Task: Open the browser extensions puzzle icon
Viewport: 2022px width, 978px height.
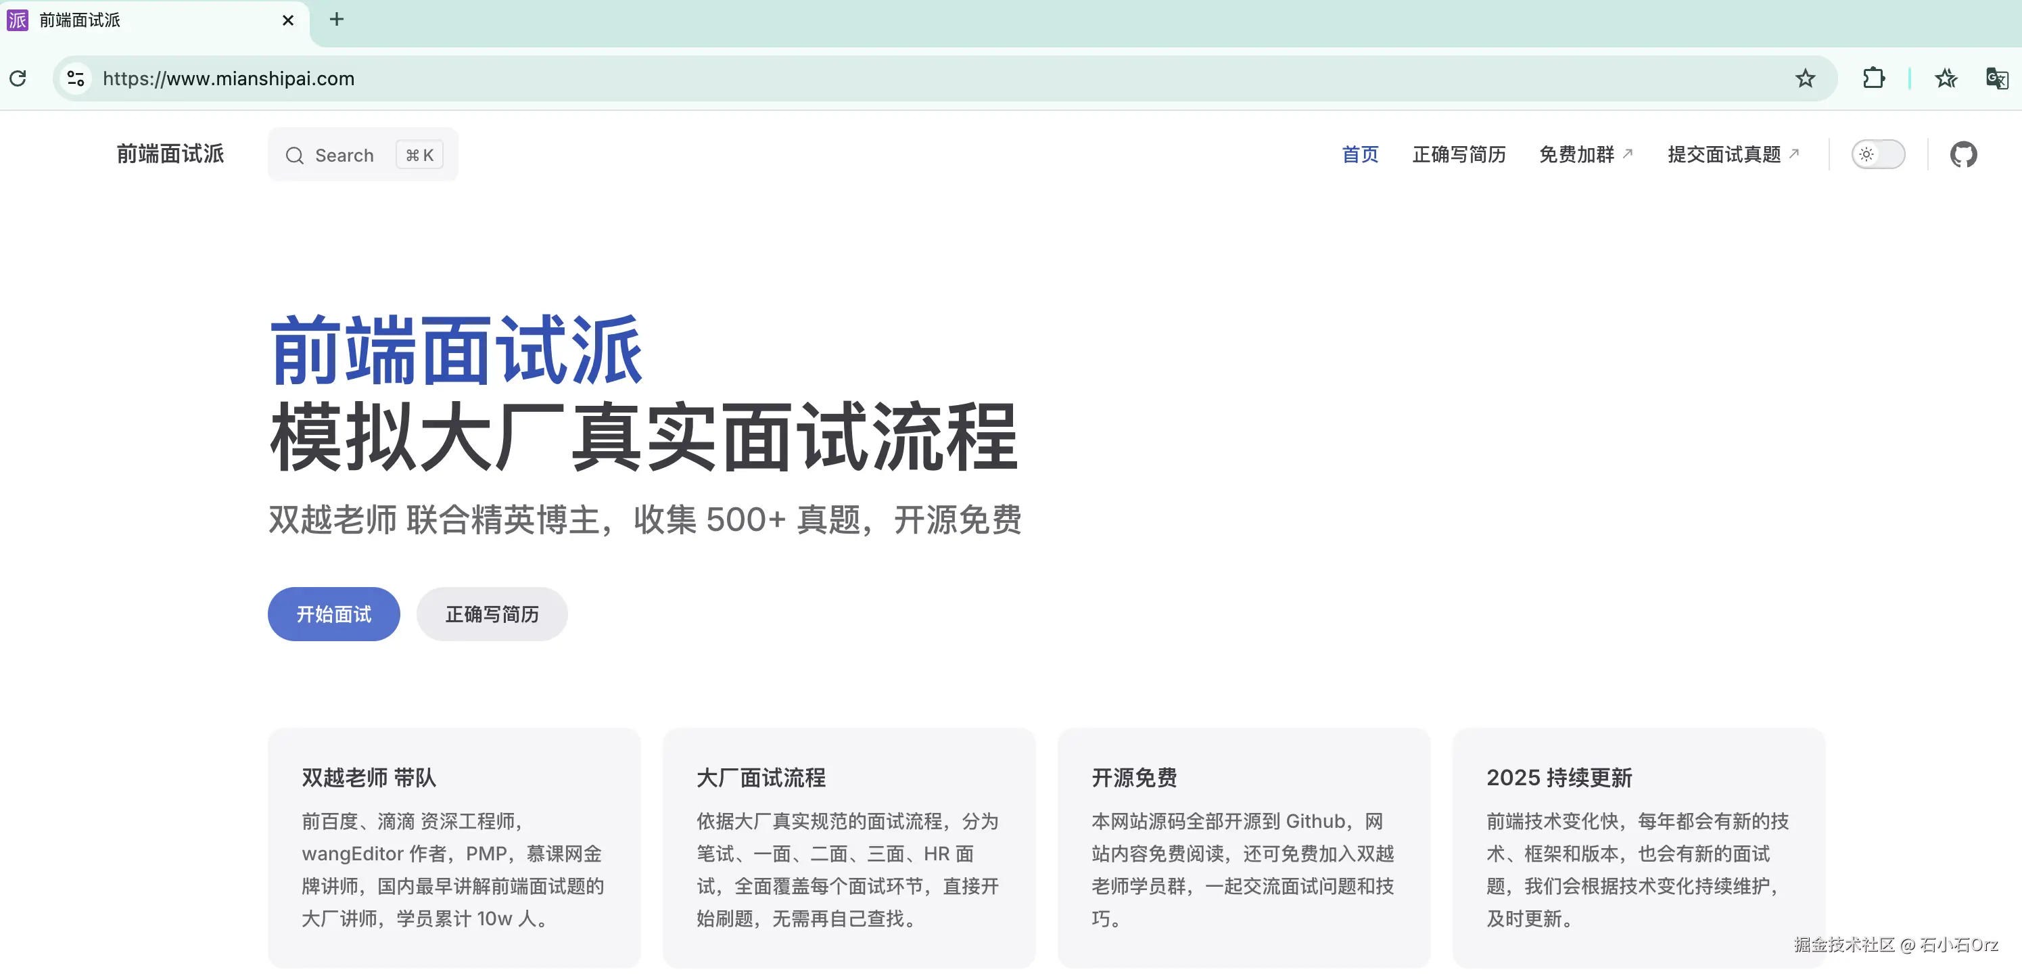Action: (x=1874, y=78)
